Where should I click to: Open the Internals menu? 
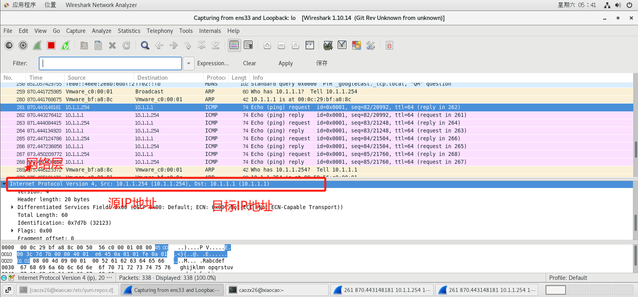tap(210, 31)
